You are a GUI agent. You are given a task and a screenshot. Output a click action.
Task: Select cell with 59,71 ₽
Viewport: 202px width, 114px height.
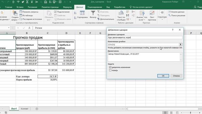pos(48,76)
